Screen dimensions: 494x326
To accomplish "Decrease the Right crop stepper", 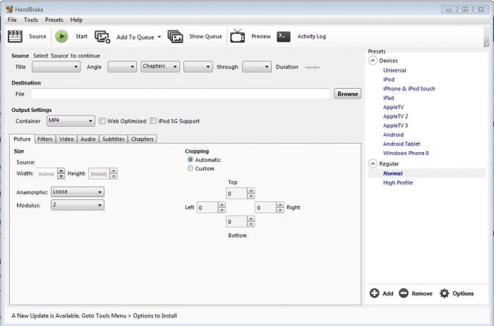I will (279, 210).
